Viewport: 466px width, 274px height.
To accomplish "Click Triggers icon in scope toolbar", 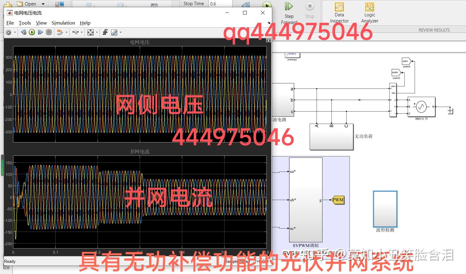I will click(x=105, y=32).
